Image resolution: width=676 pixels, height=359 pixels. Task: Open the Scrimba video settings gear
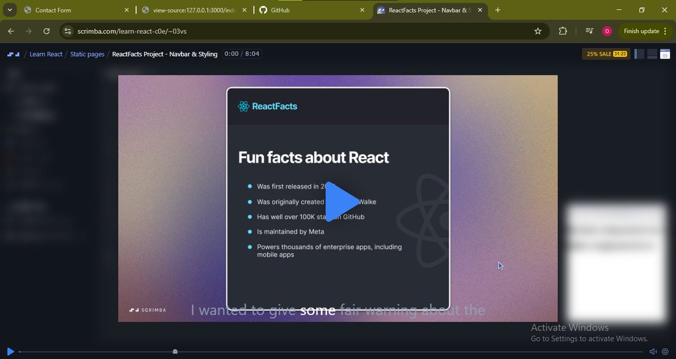(665, 351)
